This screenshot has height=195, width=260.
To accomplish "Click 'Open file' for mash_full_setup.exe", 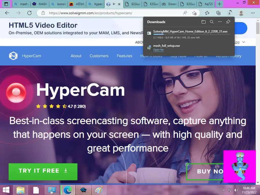I will click(x=158, y=50).
